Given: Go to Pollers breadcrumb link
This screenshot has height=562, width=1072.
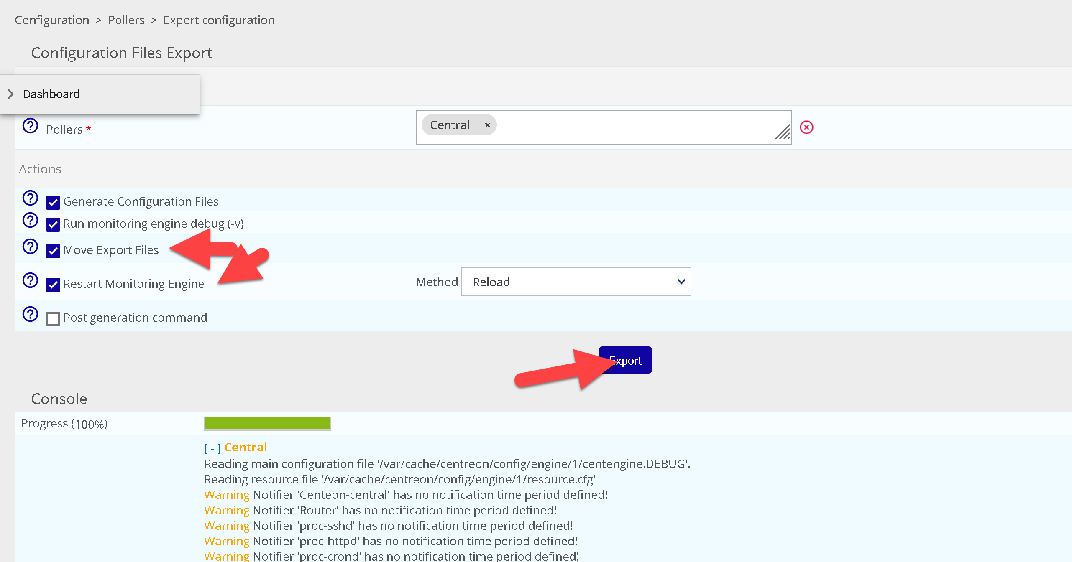Looking at the screenshot, I should coord(126,20).
